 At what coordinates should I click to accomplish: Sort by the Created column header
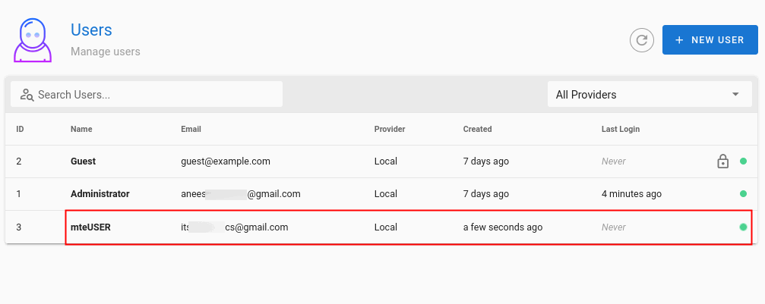click(477, 129)
